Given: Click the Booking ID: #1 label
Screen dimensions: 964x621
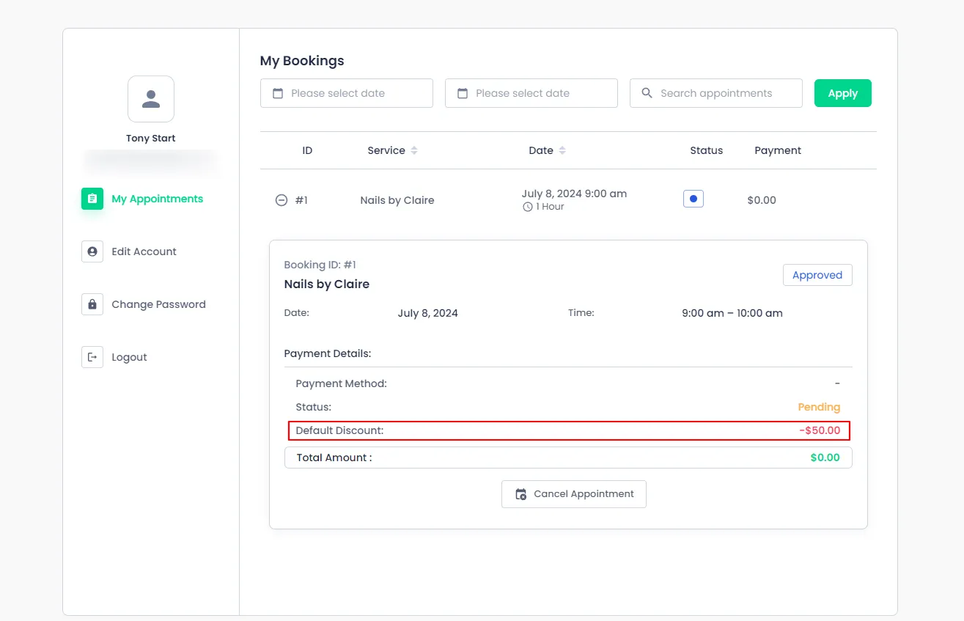Looking at the screenshot, I should (320, 265).
